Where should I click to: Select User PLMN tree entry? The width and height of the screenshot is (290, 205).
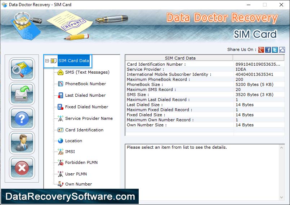(x=76, y=174)
